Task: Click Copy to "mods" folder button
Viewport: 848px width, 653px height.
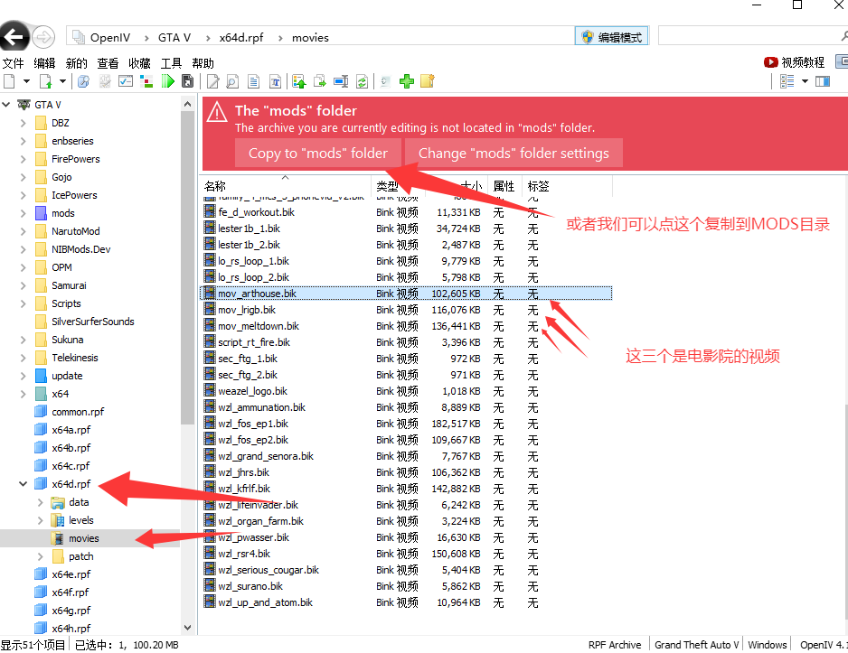Action: pyautogui.click(x=318, y=154)
